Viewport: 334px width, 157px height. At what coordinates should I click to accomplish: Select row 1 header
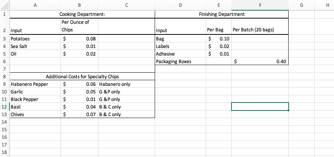point(5,14)
